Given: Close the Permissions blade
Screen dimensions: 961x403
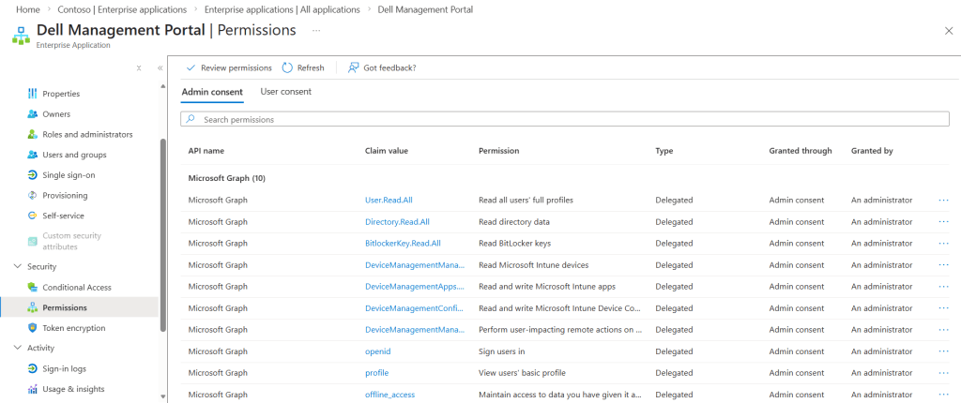Looking at the screenshot, I should pyautogui.click(x=948, y=31).
